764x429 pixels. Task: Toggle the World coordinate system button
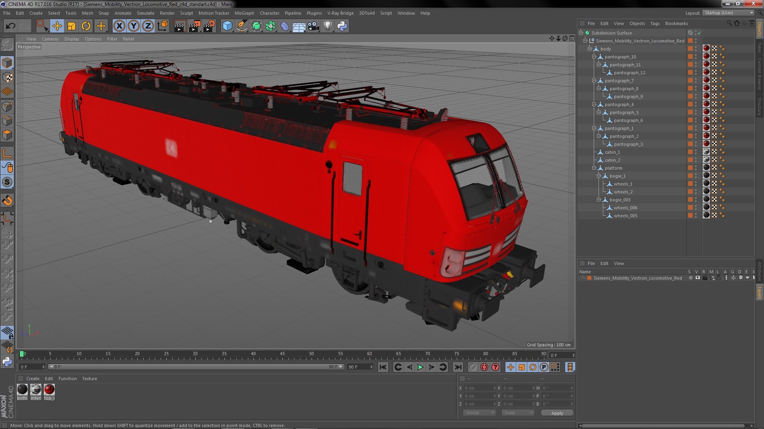[163, 26]
